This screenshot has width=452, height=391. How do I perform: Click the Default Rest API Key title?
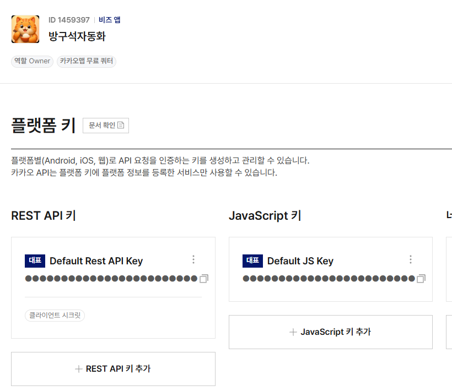96,261
